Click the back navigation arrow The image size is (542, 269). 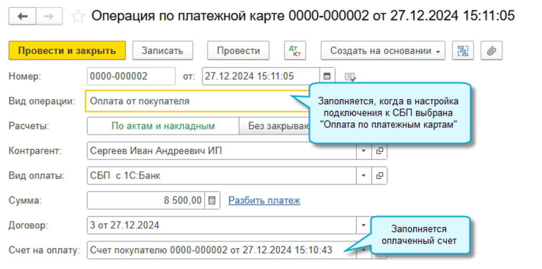click(23, 16)
